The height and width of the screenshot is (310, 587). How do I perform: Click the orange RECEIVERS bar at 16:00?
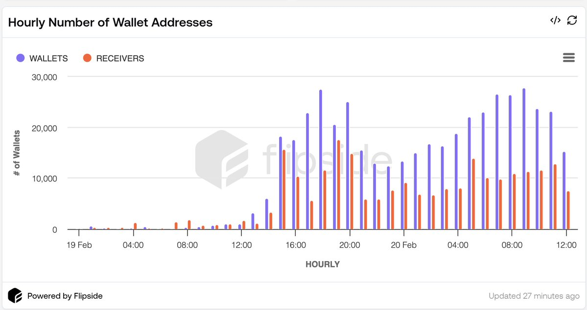coord(298,203)
